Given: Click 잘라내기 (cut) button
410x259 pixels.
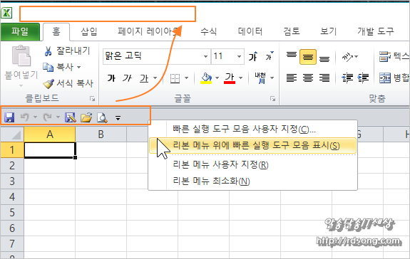Looking at the screenshot, I should point(67,51).
